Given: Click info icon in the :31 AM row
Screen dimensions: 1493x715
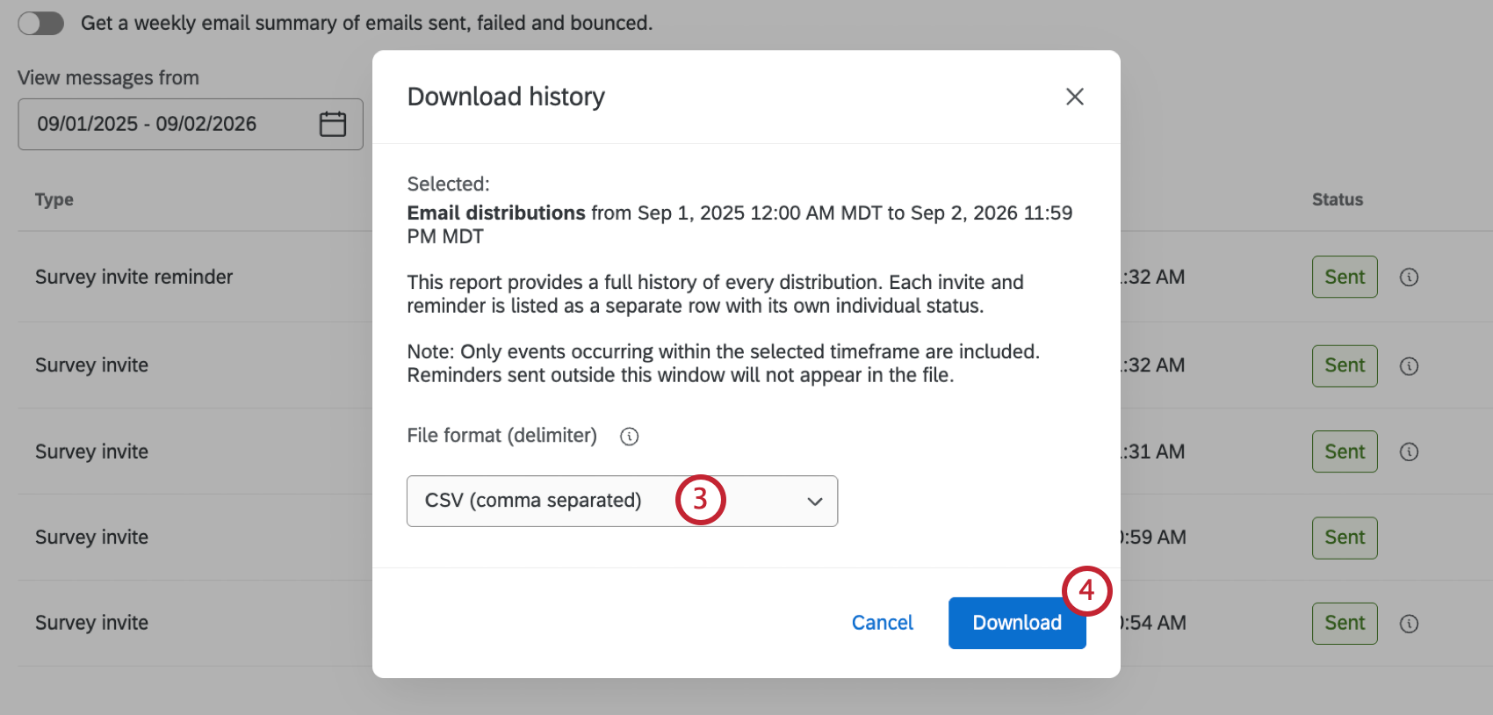Looking at the screenshot, I should 1409,451.
